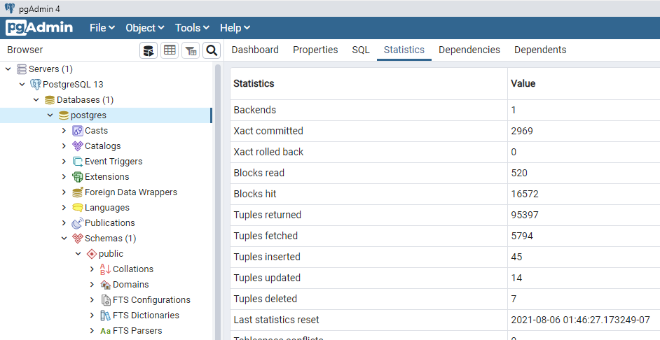Expand the FTS Configurations node
This screenshot has height=340, width=660.
(92, 300)
